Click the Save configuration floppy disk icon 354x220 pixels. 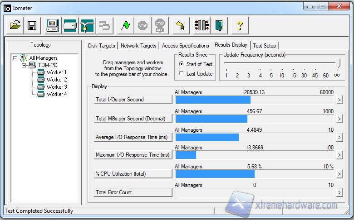pos(32,25)
